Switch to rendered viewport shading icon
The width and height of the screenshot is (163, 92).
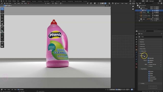106,3
